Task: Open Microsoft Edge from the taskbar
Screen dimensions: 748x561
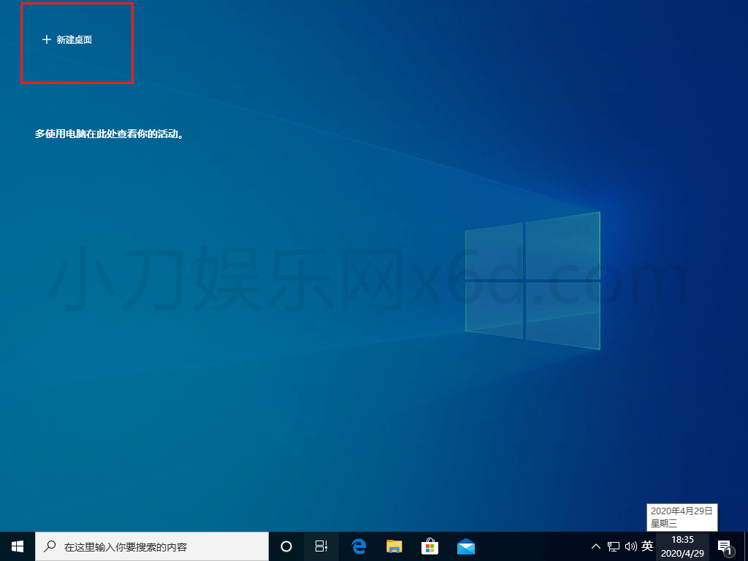Action: (x=358, y=546)
